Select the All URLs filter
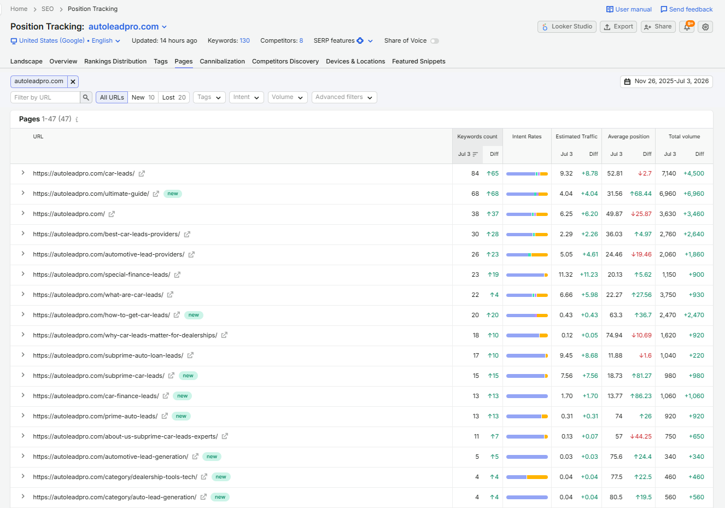This screenshot has width=725, height=508. 112,97
